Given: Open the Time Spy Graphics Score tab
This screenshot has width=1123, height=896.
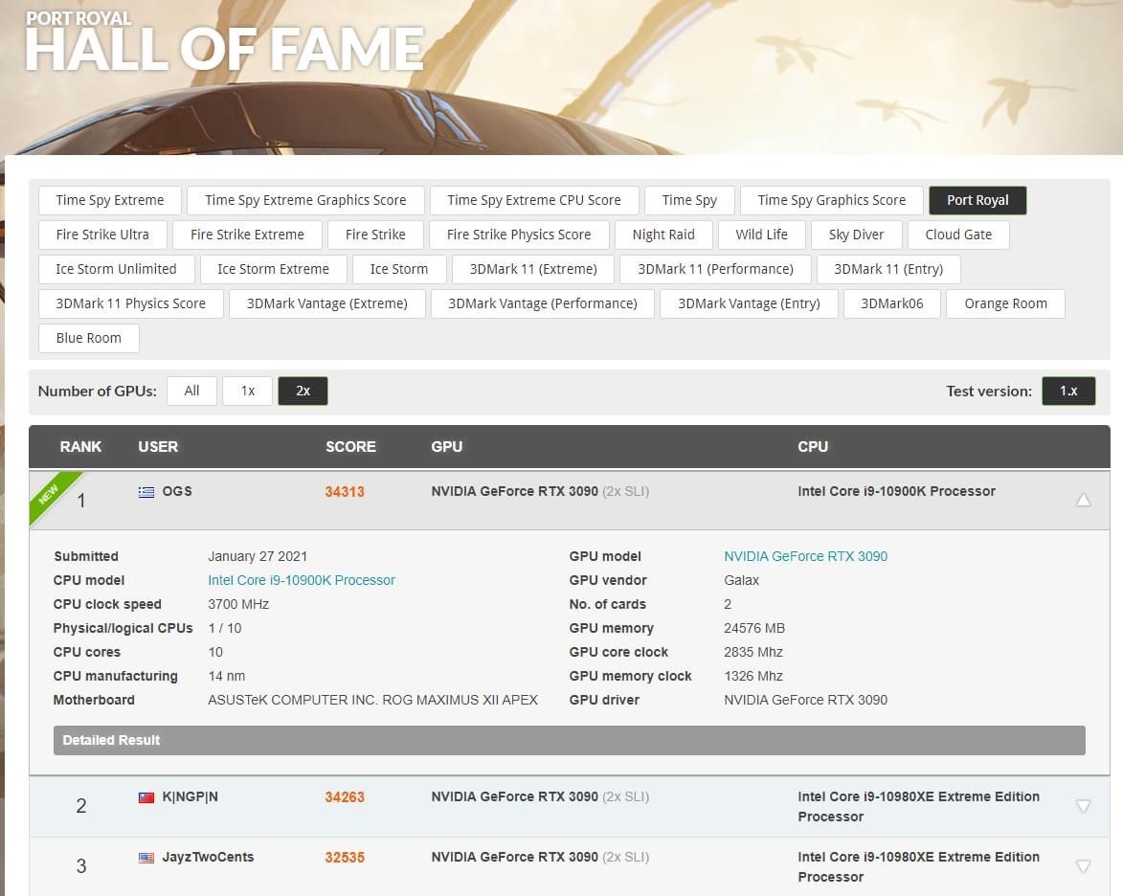Looking at the screenshot, I should [832, 200].
